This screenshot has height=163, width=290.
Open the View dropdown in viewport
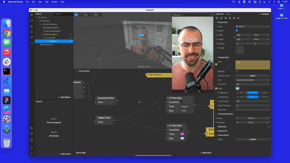87,15
